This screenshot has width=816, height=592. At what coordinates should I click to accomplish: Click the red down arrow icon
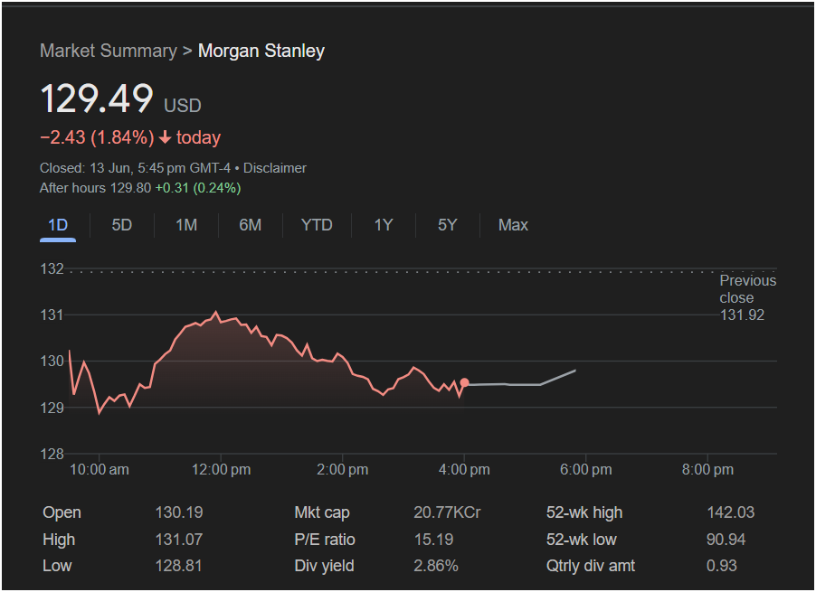[165, 137]
